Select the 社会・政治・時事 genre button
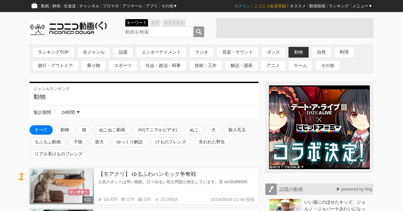This screenshot has height=211, width=403. pos(163,66)
